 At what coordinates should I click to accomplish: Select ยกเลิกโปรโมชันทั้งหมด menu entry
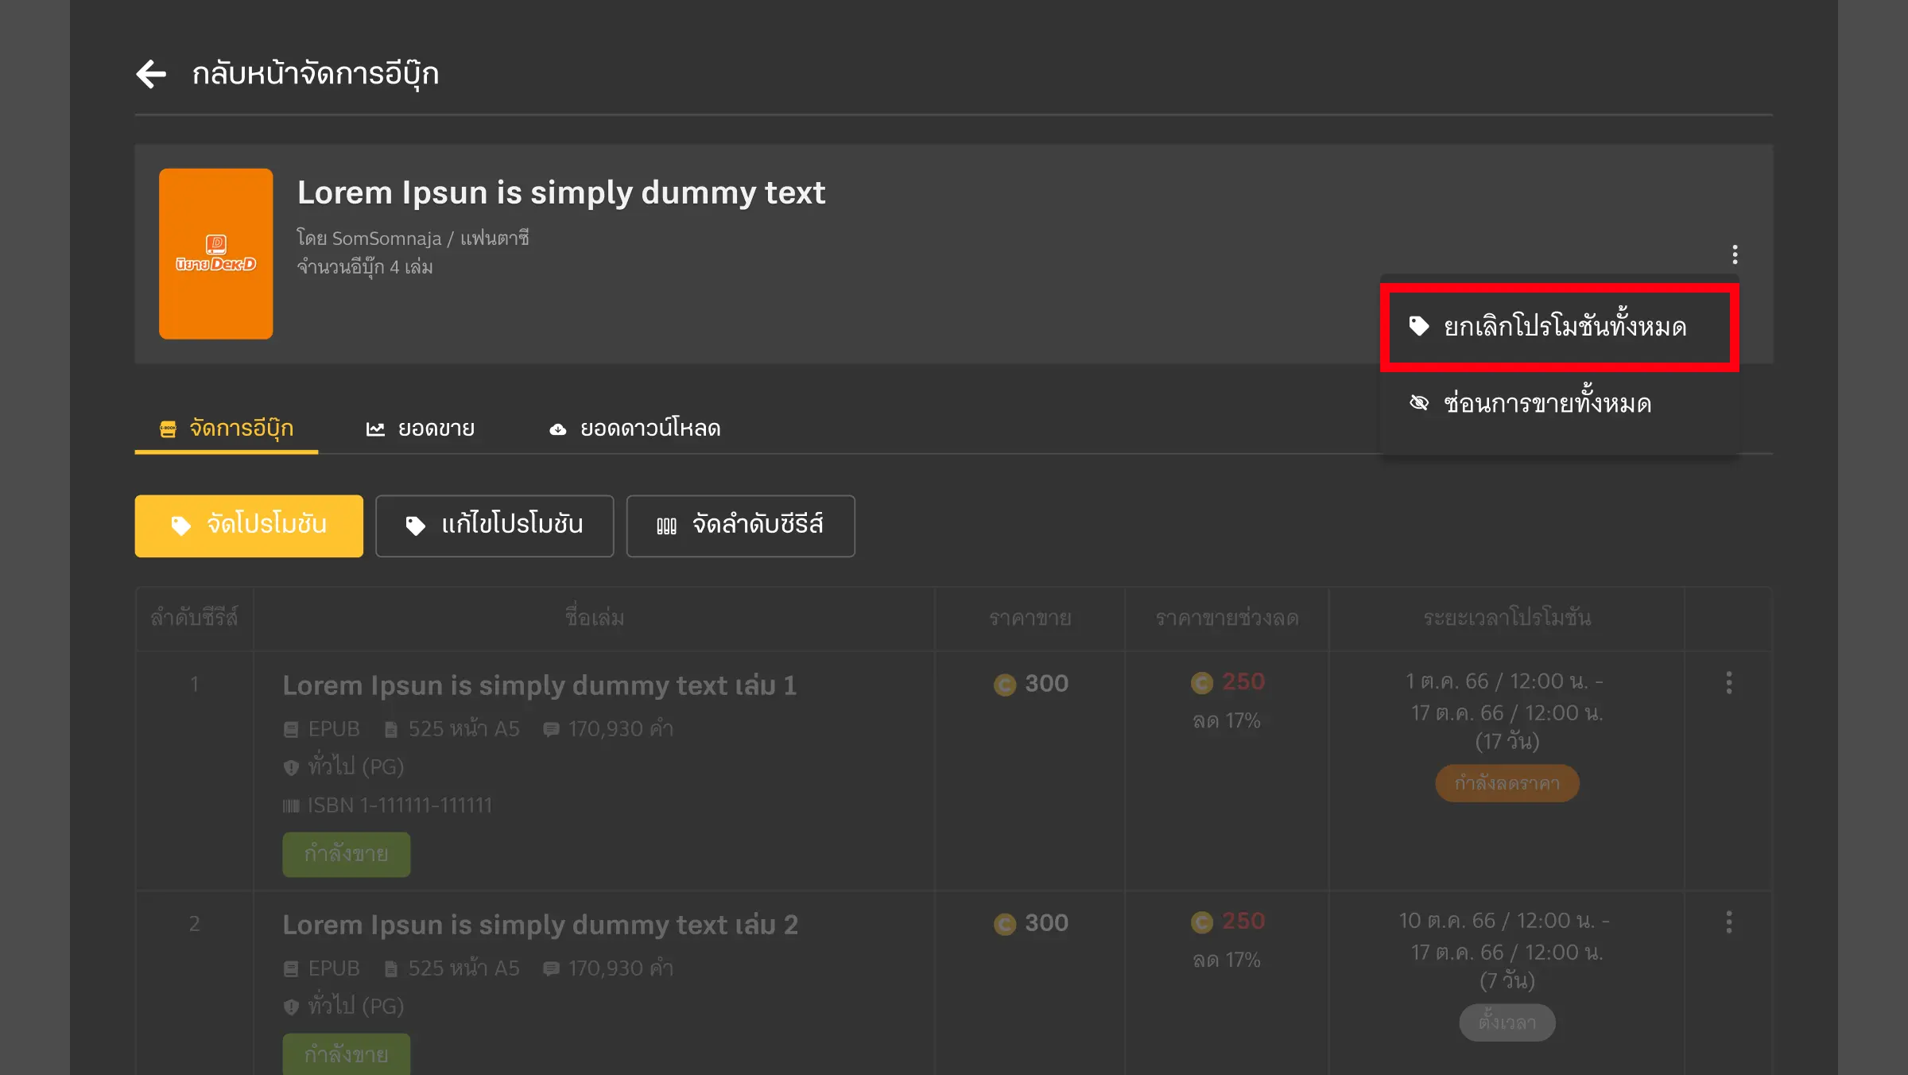1560,327
